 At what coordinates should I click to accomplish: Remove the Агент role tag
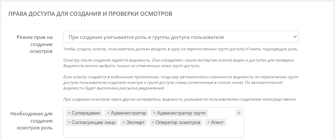pos(209,122)
